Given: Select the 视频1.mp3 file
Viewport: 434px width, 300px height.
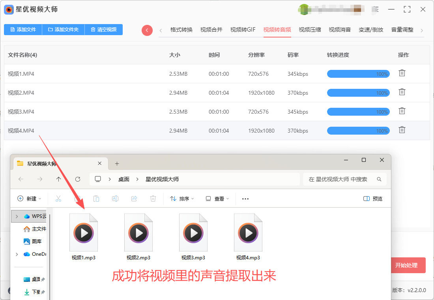Looking at the screenshot, I should click(83, 237).
